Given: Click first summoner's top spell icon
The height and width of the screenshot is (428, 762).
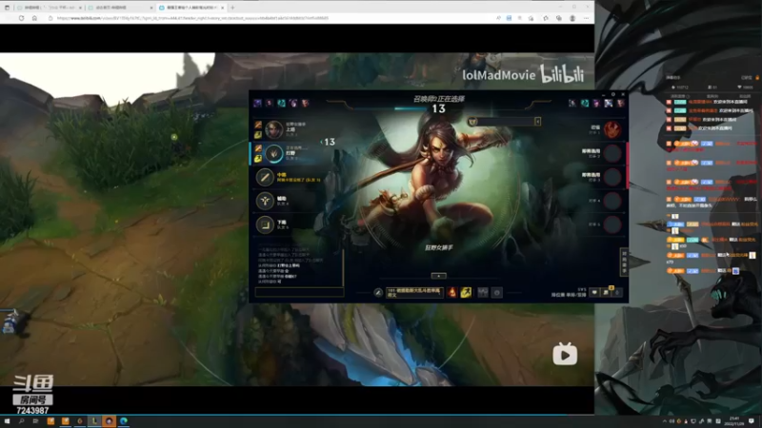Looking at the screenshot, I should 258,126.
